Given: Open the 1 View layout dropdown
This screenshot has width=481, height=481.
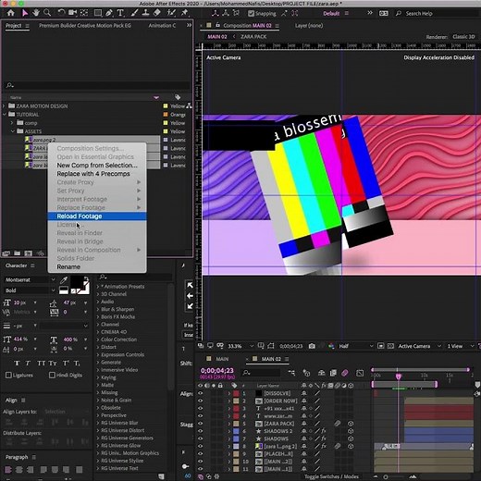Looking at the screenshot, I should point(461,346).
